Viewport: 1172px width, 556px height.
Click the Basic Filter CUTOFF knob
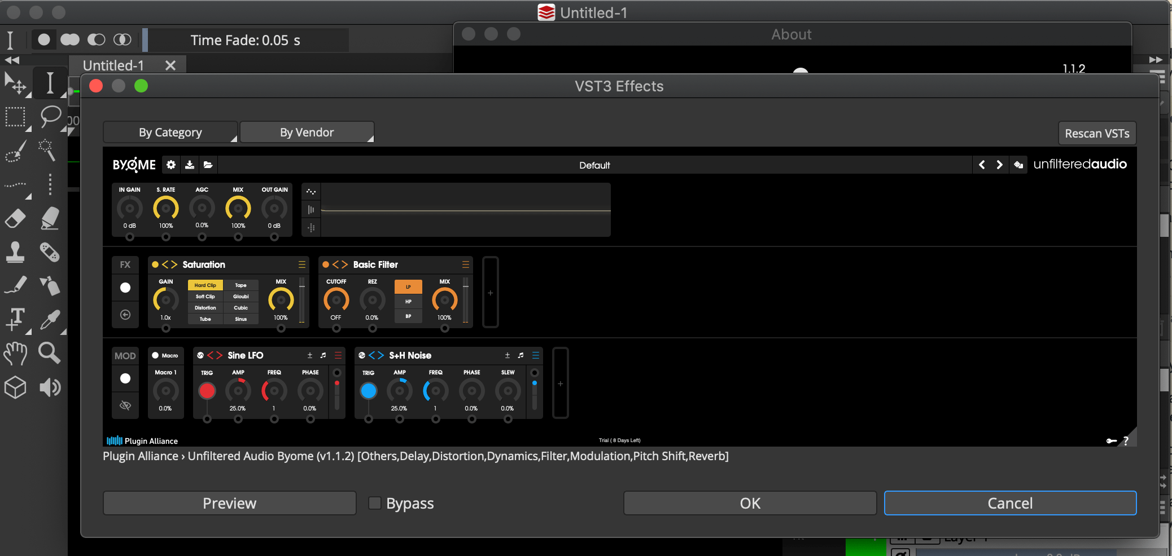click(x=336, y=299)
